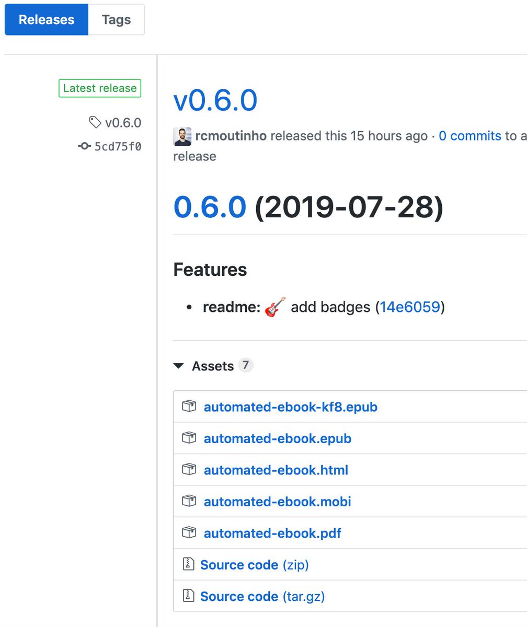Open commit 14e6059 link
This screenshot has width=527, height=627.
[410, 307]
